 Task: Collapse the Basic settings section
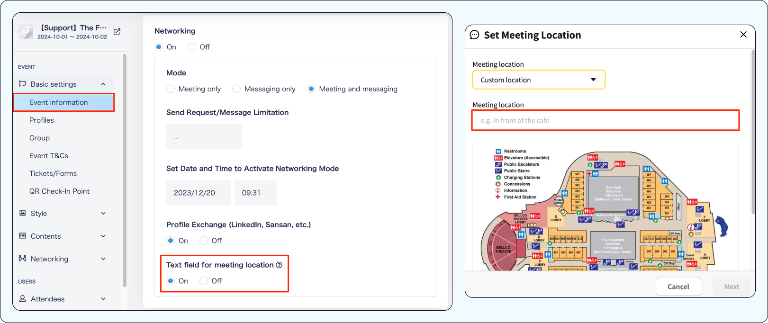(x=103, y=84)
